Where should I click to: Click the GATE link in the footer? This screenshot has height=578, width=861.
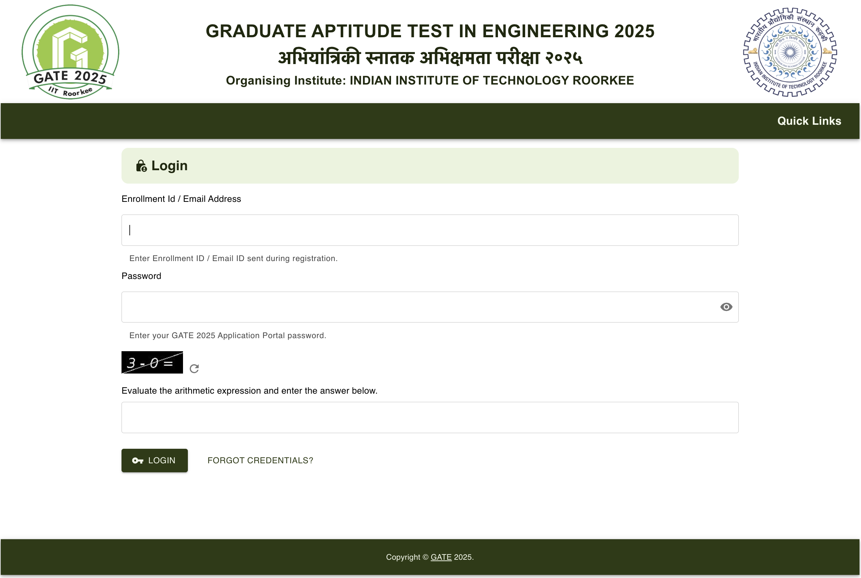[441, 557]
